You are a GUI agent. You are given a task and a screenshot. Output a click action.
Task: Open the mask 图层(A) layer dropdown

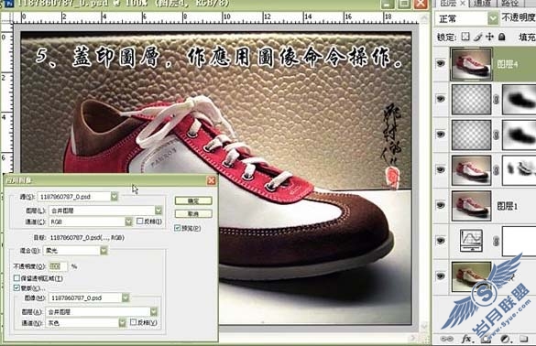tap(154, 311)
